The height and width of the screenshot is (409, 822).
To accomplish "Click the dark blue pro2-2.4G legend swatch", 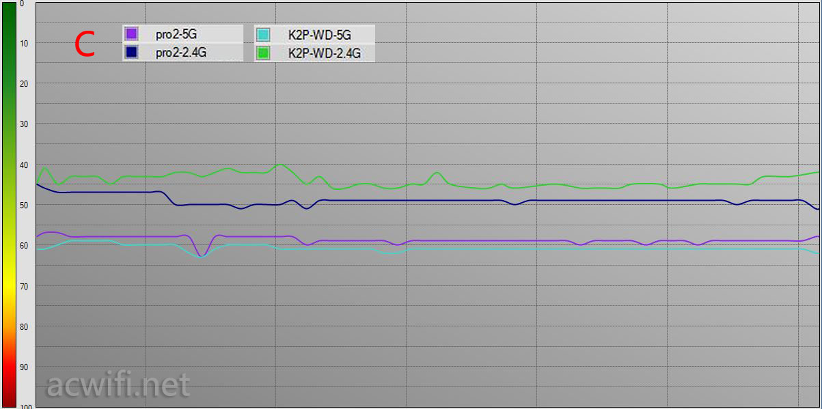I will tap(132, 53).
